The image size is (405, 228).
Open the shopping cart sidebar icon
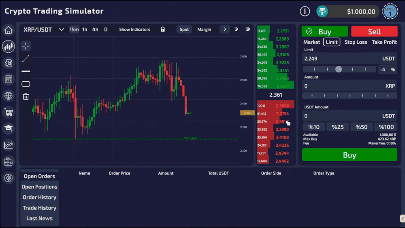pyautogui.click(x=9, y=112)
